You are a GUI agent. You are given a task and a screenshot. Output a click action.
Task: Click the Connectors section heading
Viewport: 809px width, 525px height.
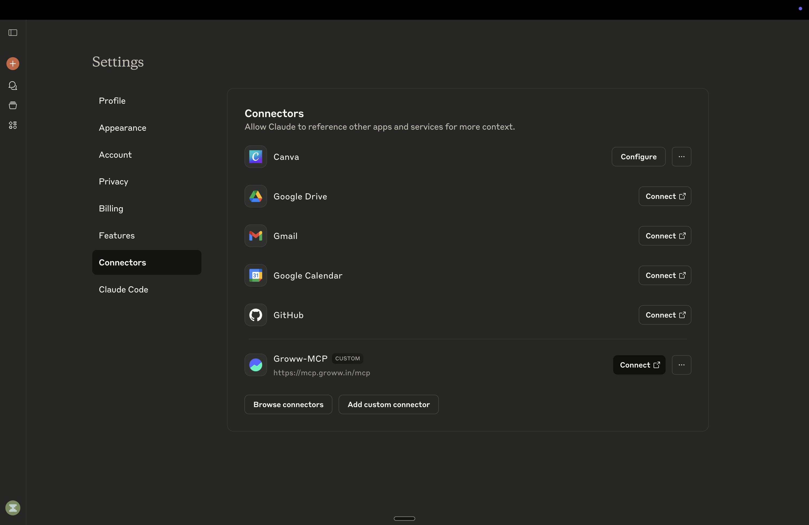click(274, 113)
